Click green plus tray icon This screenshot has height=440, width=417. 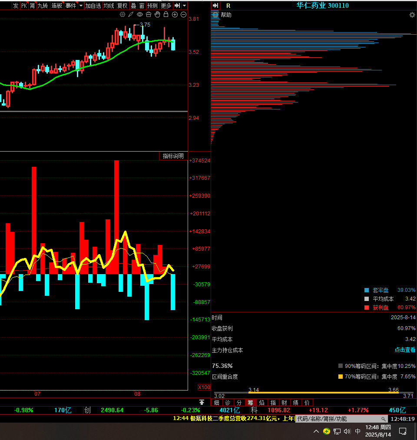[x=326, y=431]
